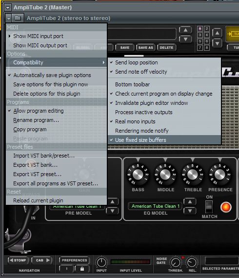Click the noise gate THRESH. knob
The width and height of the screenshot is (239, 278).
point(176,262)
